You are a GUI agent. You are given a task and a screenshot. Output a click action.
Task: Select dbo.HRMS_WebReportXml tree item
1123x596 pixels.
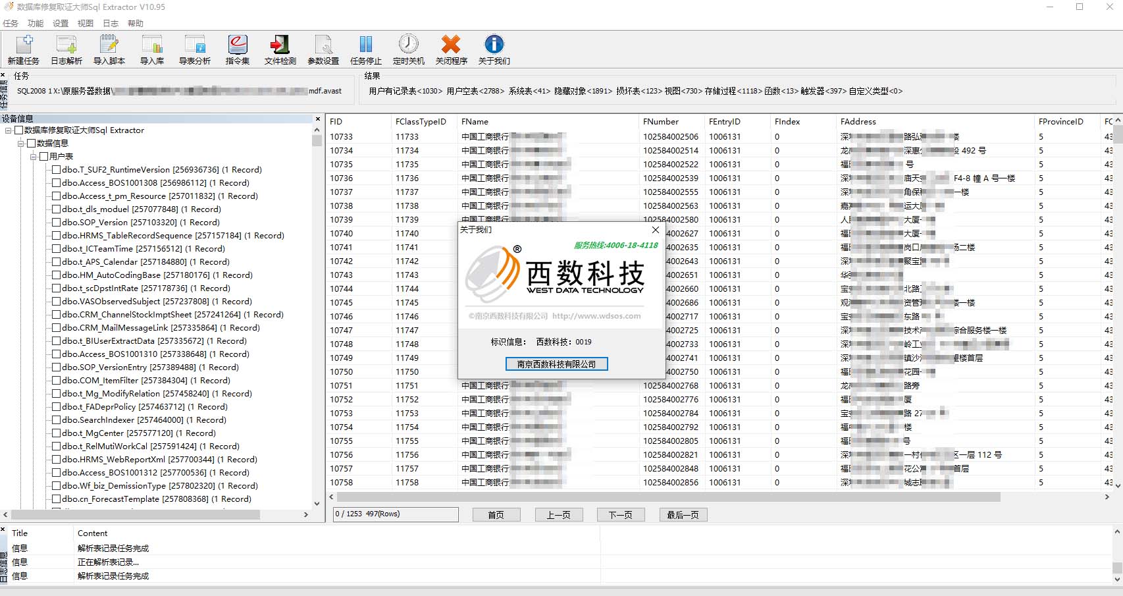click(x=159, y=460)
